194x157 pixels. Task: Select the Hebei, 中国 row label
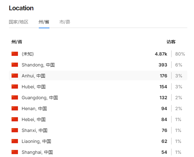click(34, 119)
